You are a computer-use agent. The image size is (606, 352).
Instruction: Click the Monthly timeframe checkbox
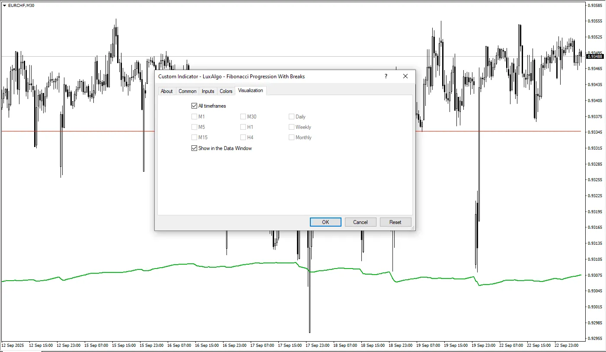pos(291,137)
